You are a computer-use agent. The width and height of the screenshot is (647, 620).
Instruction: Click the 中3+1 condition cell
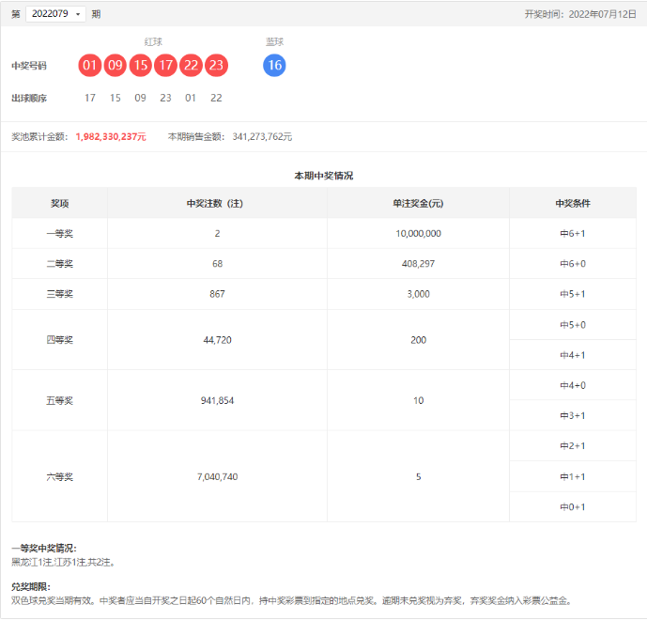(x=573, y=415)
